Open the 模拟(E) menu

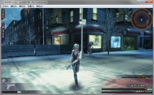[x=14, y=6]
